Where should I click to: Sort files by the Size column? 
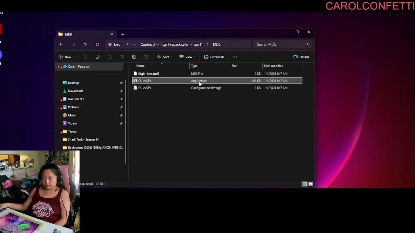click(234, 66)
